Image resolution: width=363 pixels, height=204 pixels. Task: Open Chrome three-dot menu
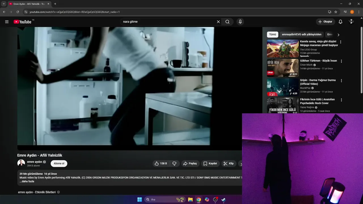click(358, 12)
